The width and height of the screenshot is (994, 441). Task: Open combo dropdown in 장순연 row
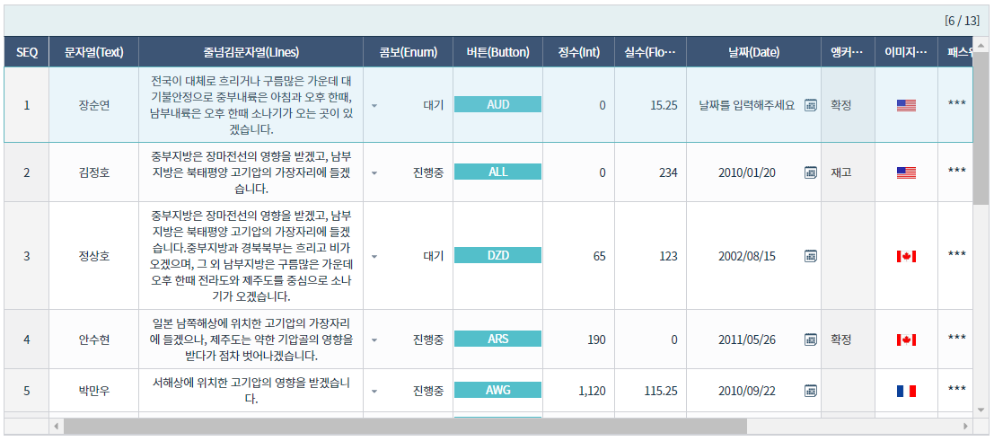[374, 105]
